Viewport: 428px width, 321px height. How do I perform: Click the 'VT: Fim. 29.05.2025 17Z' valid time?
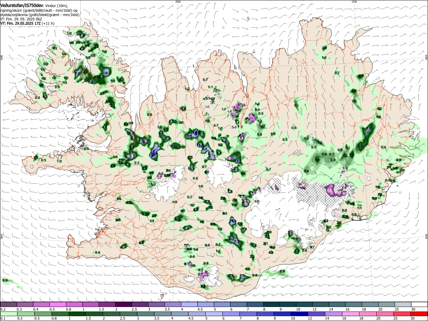(21, 23)
